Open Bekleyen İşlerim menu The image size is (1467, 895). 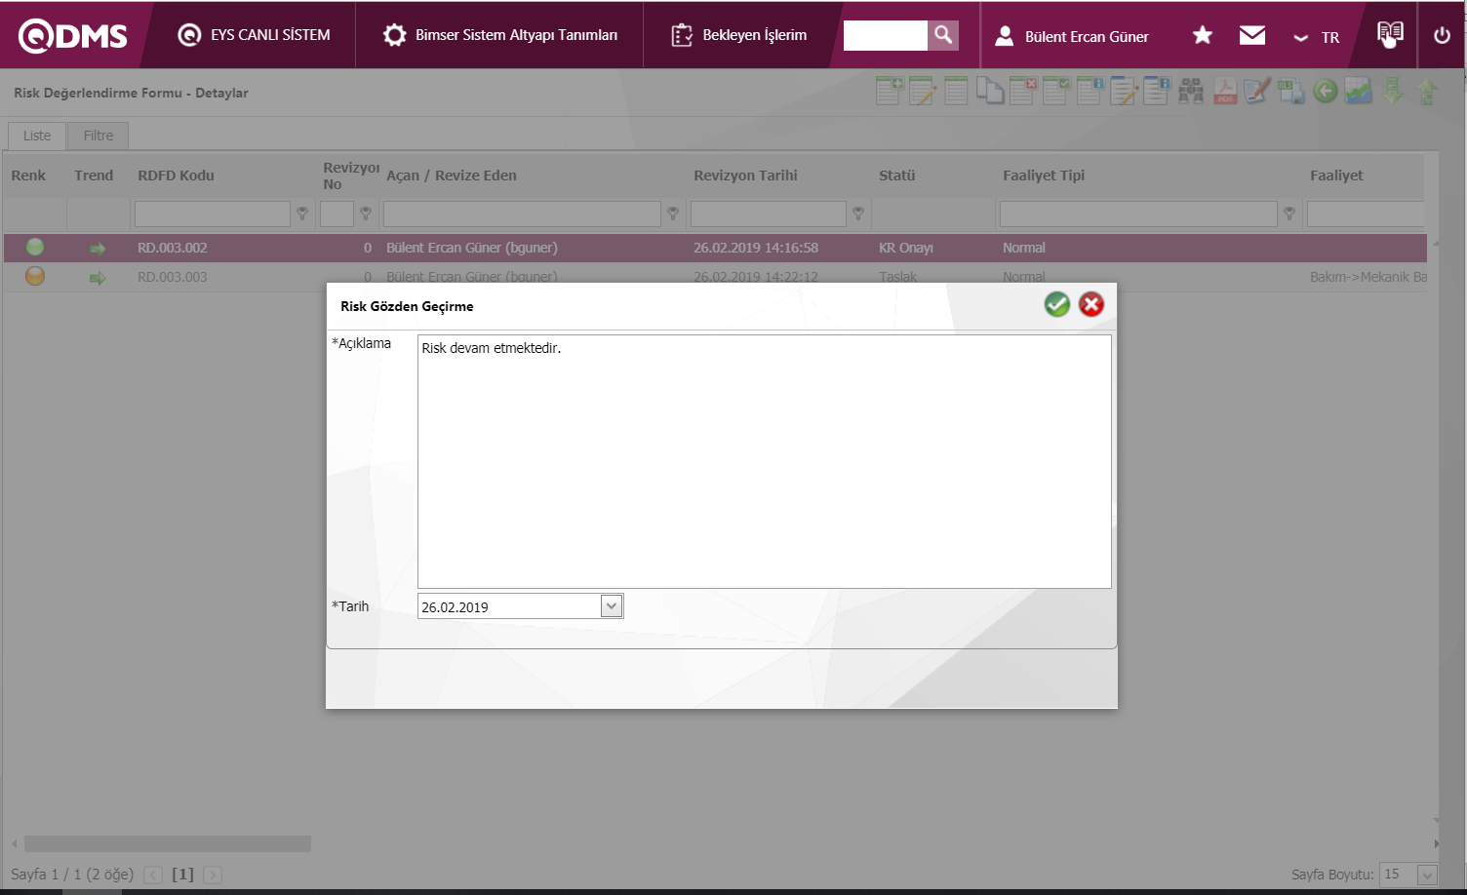[x=739, y=35]
